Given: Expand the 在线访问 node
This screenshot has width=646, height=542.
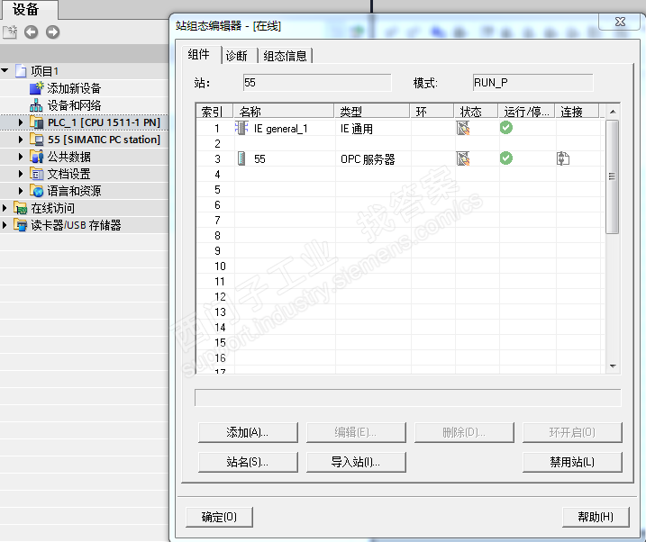Looking at the screenshot, I should point(5,208).
